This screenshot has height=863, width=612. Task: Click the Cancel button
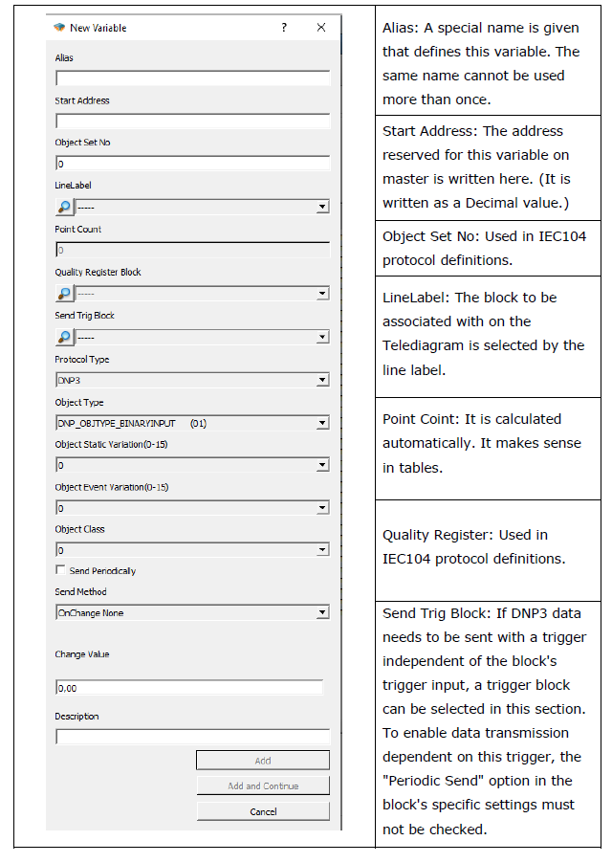click(x=263, y=811)
